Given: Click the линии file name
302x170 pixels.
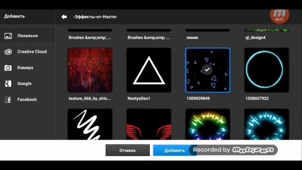Looking at the screenshot, I should (193, 38).
